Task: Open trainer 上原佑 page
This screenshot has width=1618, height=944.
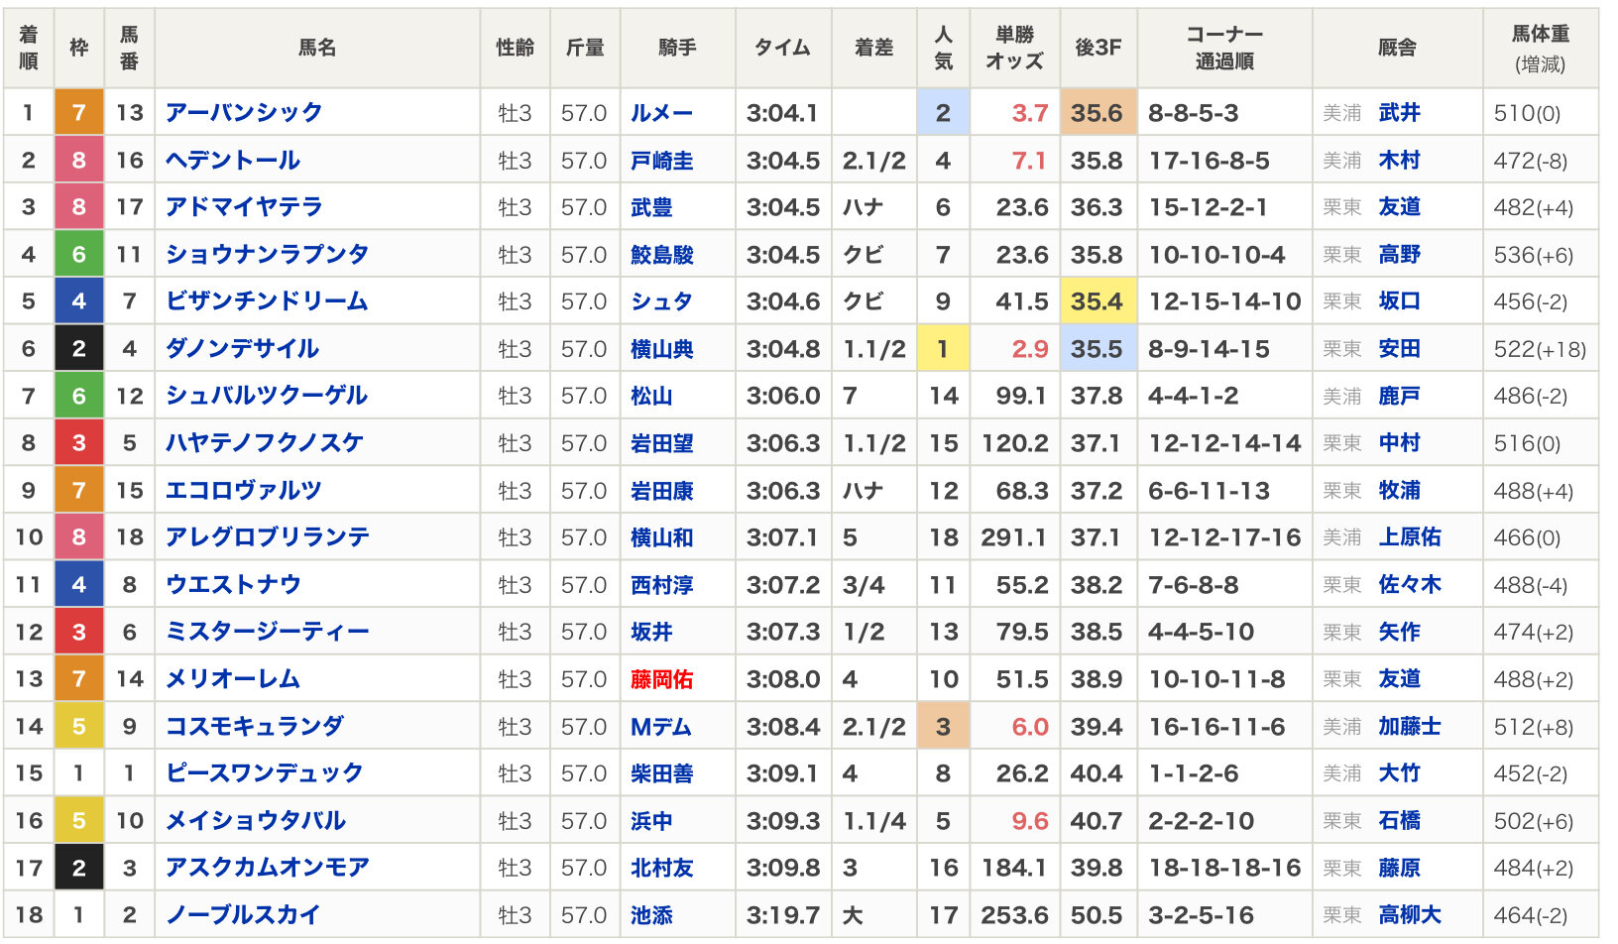Action: 1409,537
